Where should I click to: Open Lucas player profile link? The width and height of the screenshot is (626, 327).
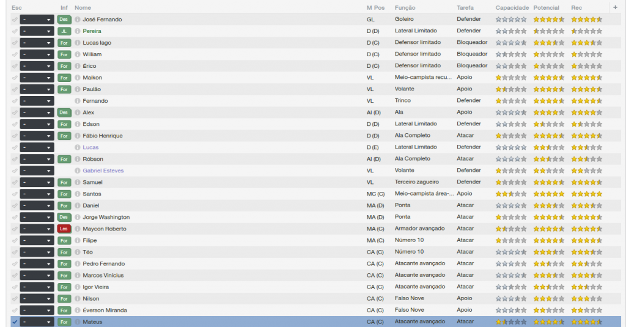pos(90,147)
